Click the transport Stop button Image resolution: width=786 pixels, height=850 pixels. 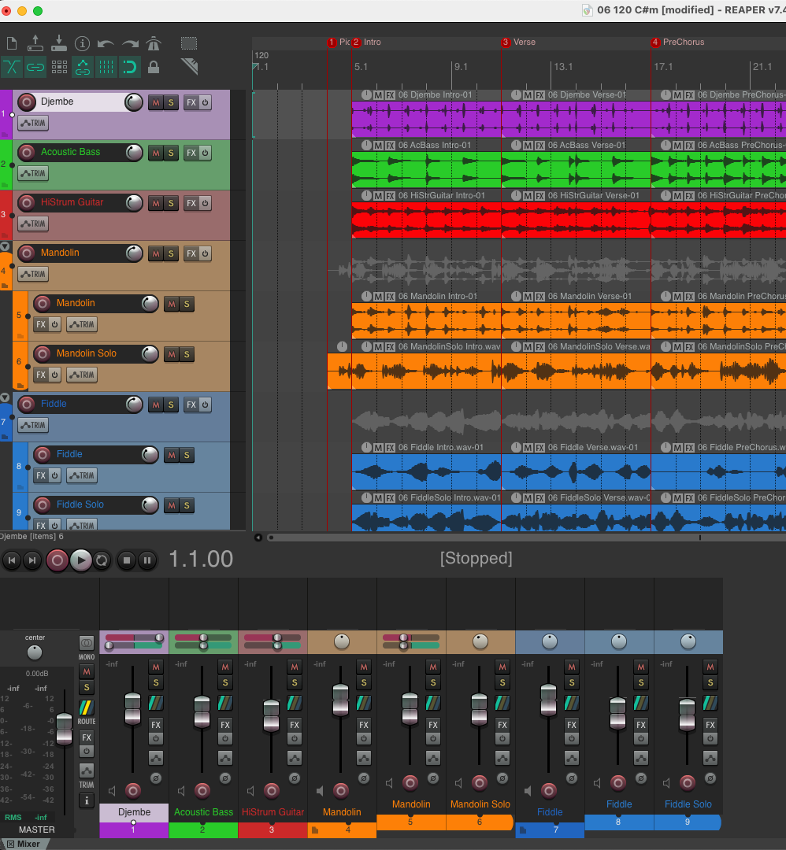126,560
